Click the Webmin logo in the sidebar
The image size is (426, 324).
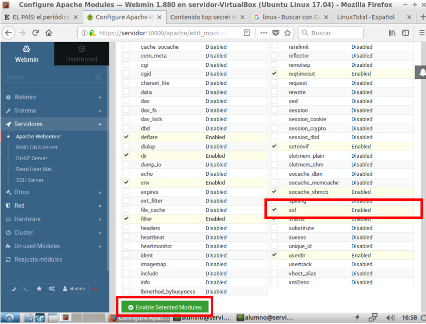[27, 49]
